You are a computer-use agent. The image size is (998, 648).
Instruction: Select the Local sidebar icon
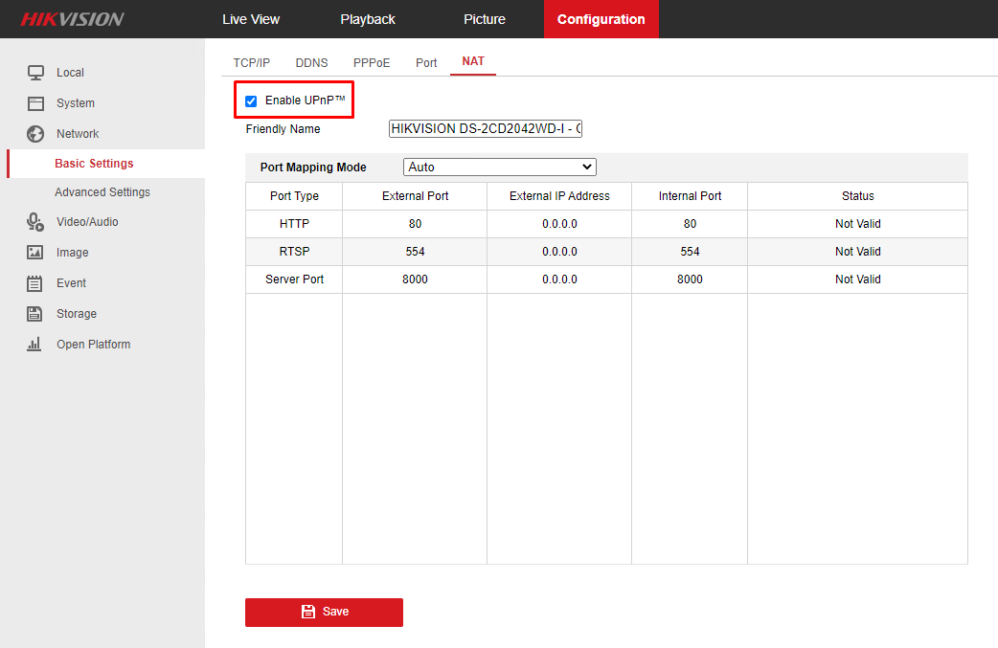coord(35,72)
